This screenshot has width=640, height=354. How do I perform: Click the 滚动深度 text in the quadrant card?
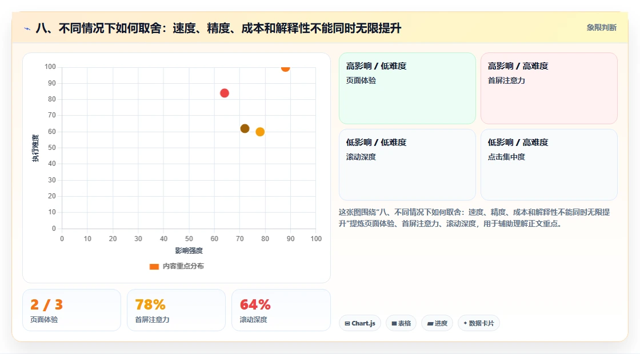(361, 157)
